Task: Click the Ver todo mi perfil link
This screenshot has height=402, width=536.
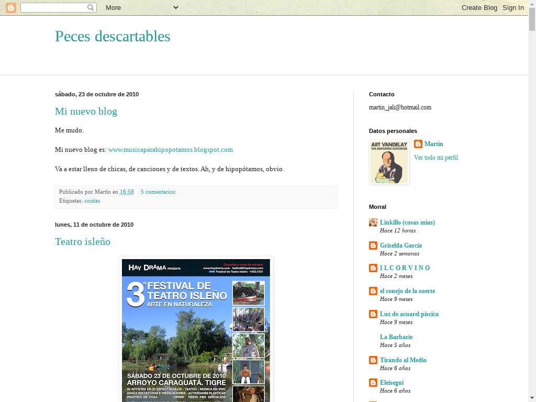Action: 435,158
